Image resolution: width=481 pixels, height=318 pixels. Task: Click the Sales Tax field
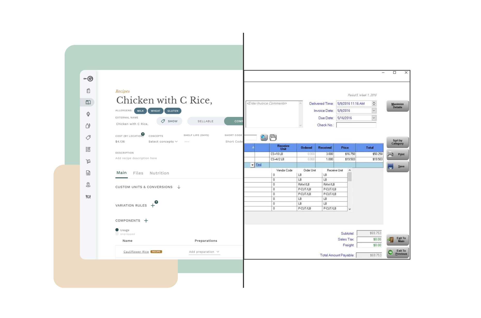click(x=369, y=239)
